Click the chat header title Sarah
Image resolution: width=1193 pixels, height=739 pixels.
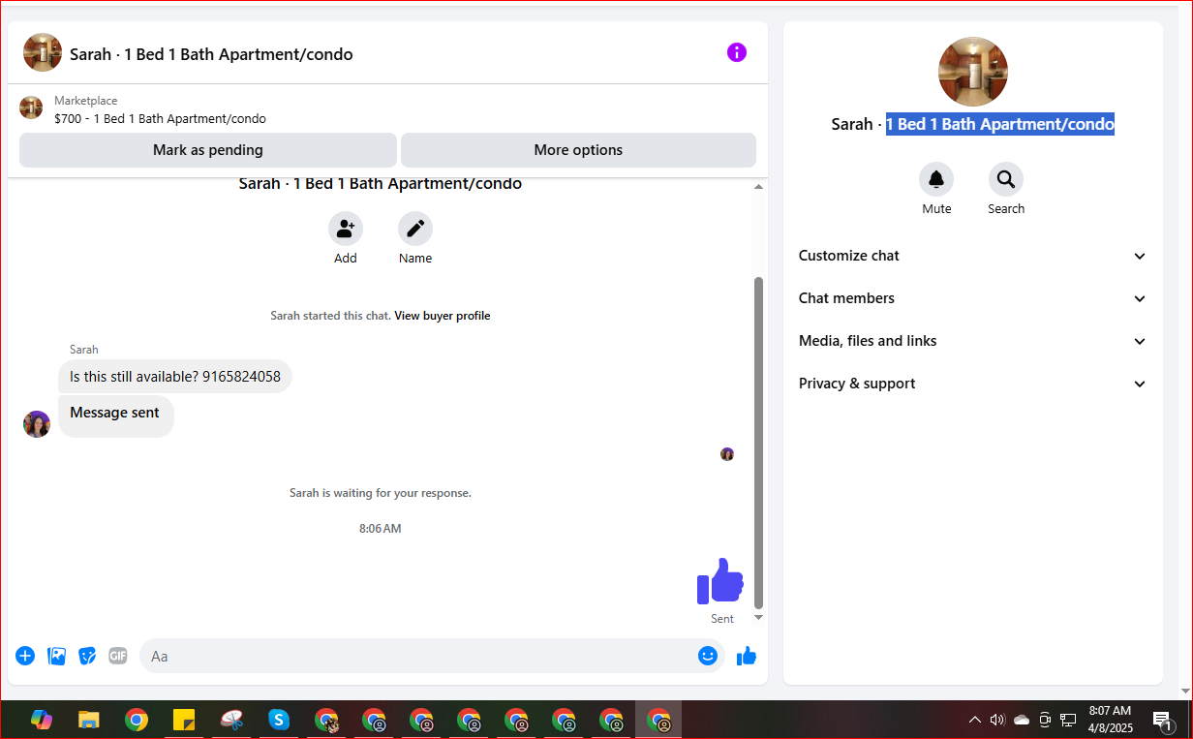211,54
